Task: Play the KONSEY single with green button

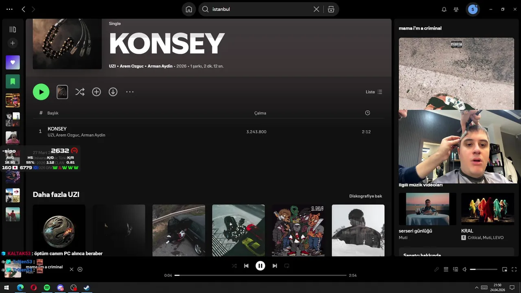Action: coord(41,92)
